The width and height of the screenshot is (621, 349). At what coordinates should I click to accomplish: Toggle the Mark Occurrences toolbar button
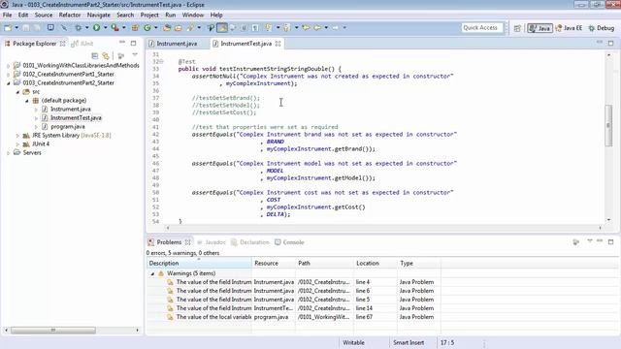pos(222,28)
